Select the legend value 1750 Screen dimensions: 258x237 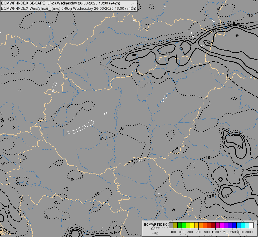pyautogui.click(x=224, y=232)
